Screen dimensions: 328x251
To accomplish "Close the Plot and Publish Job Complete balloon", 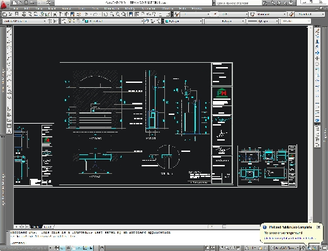I will click(319, 227).
